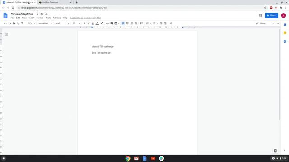Set right text alignment

131,23
